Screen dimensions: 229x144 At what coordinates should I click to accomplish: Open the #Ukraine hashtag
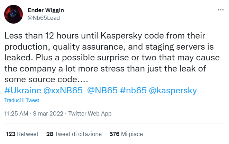pyautogui.click(x=21, y=91)
